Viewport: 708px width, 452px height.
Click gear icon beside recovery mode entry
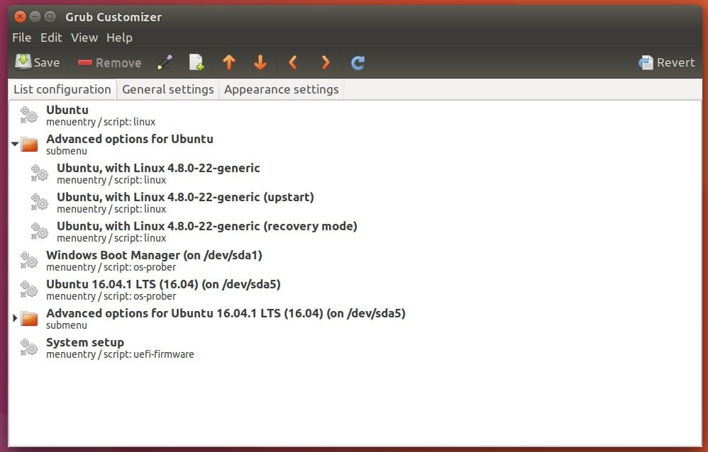(40, 232)
